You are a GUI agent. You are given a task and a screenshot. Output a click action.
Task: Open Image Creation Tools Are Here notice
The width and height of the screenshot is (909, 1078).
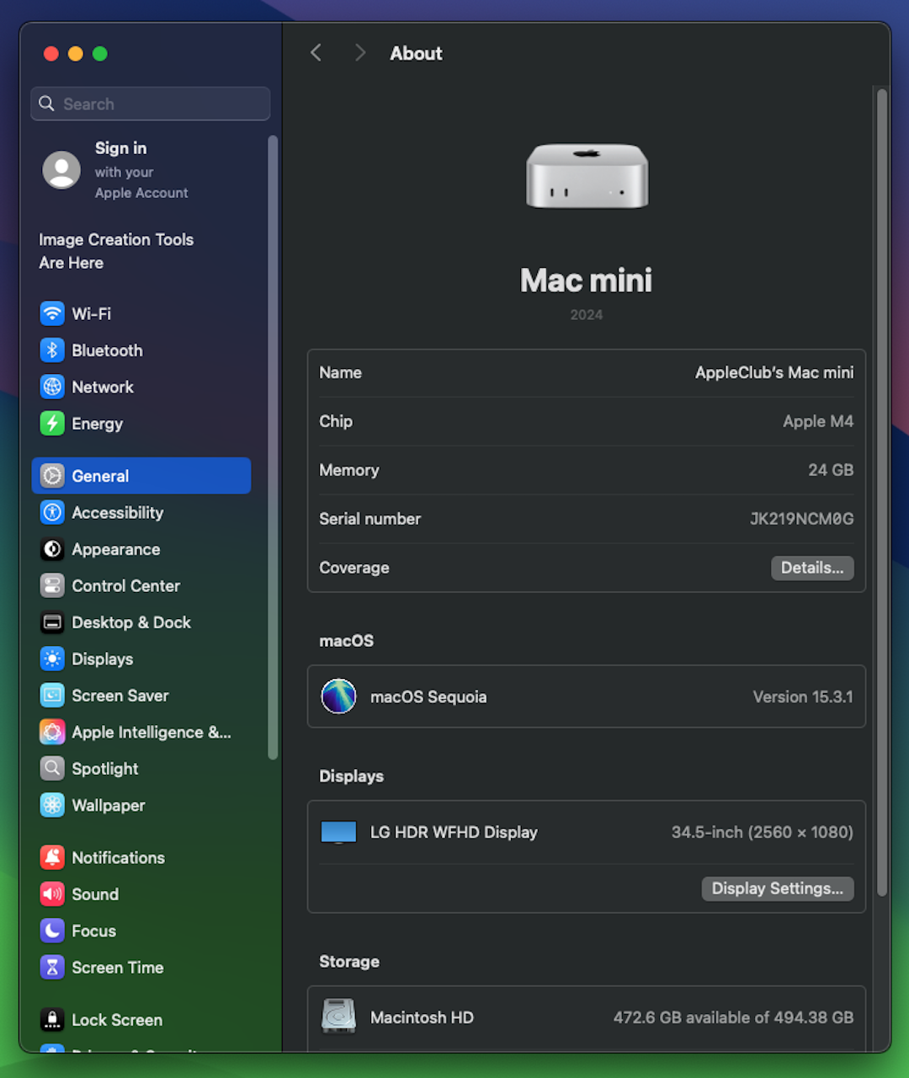tap(116, 251)
